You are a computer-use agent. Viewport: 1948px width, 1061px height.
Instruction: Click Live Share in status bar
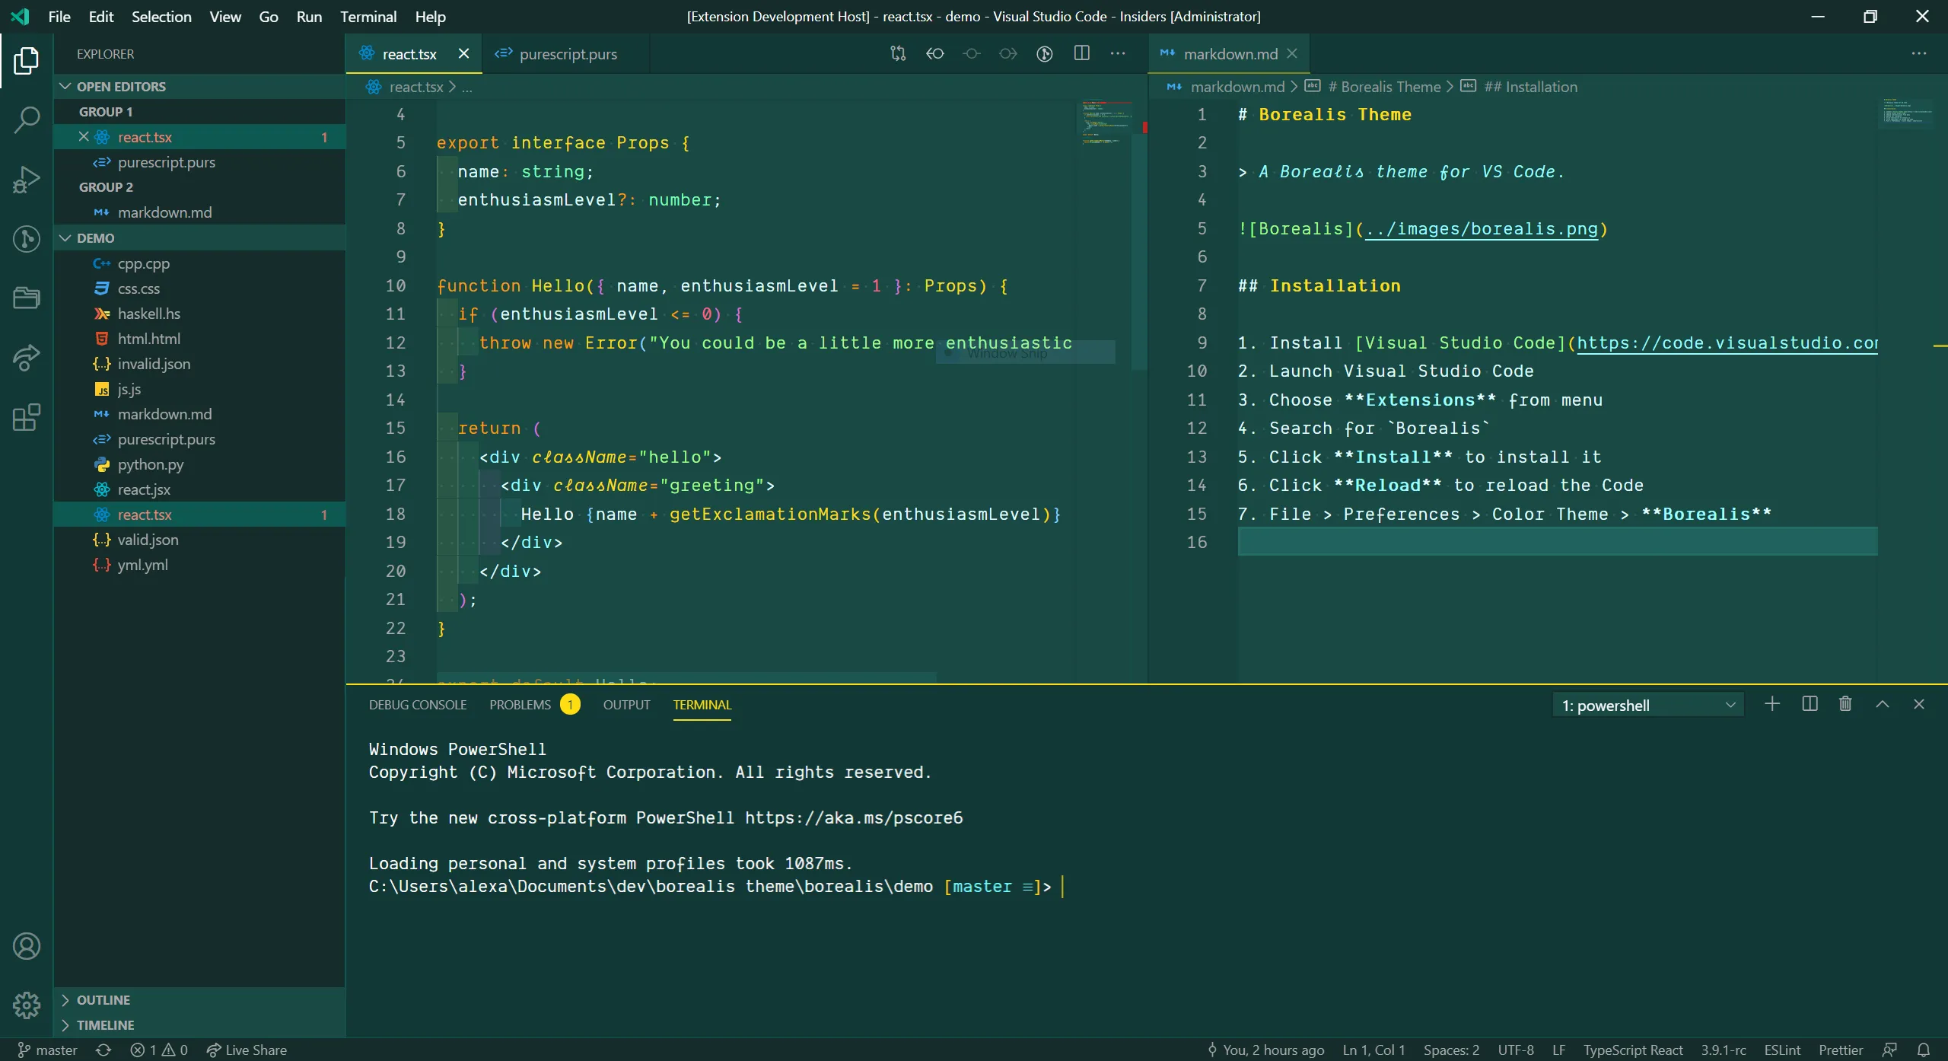point(247,1050)
